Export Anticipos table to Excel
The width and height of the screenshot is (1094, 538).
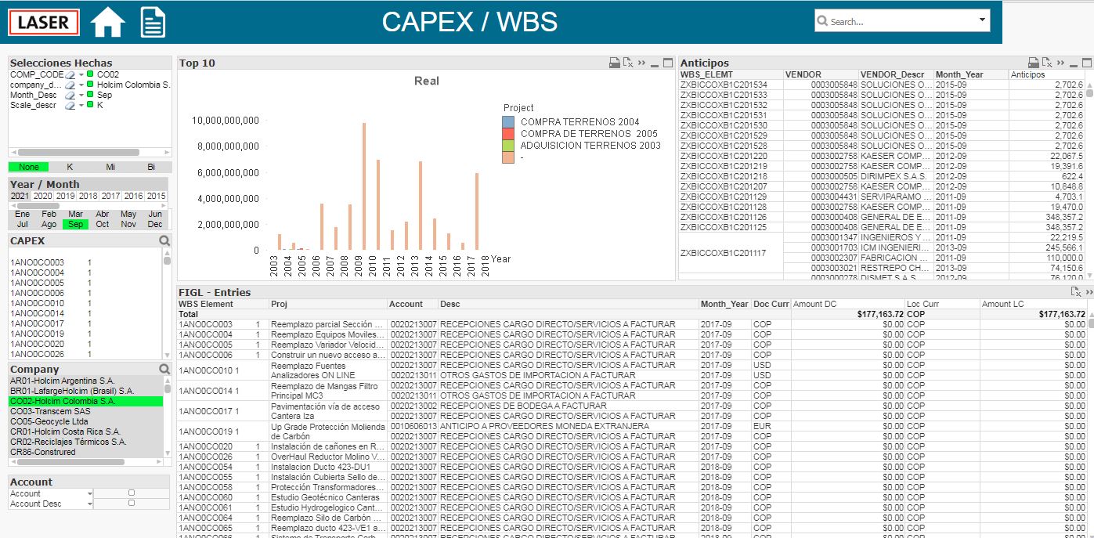(1047, 63)
